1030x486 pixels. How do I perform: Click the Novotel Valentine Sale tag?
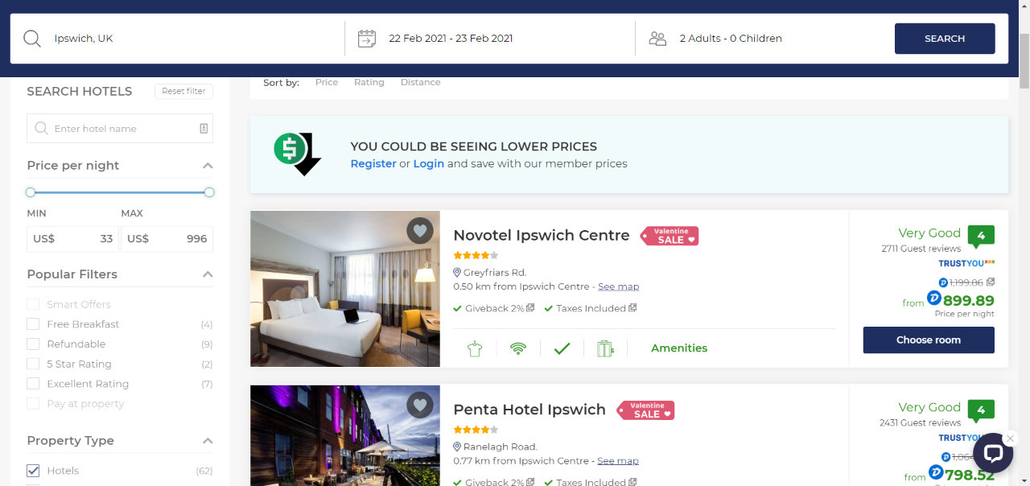(669, 236)
